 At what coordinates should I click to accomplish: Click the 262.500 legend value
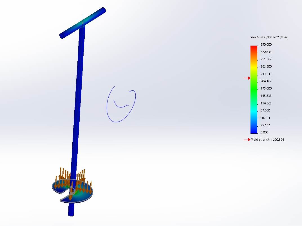[x=266, y=66]
